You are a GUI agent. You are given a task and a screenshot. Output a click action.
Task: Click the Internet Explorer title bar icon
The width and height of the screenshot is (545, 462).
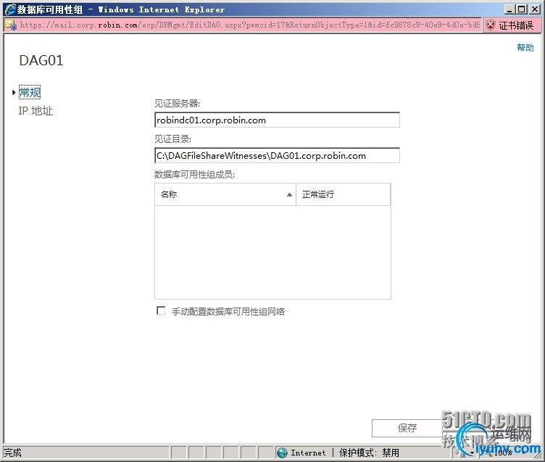tap(10, 9)
